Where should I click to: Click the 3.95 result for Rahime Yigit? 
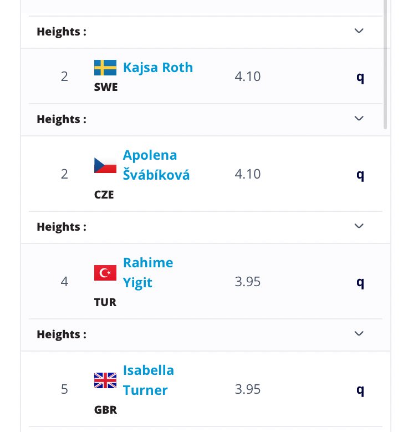pos(248,282)
